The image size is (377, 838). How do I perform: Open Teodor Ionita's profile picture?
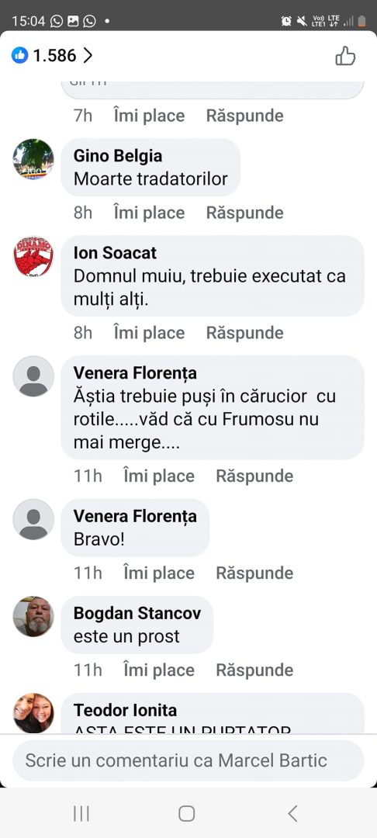pyautogui.click(x=33, y=714)
